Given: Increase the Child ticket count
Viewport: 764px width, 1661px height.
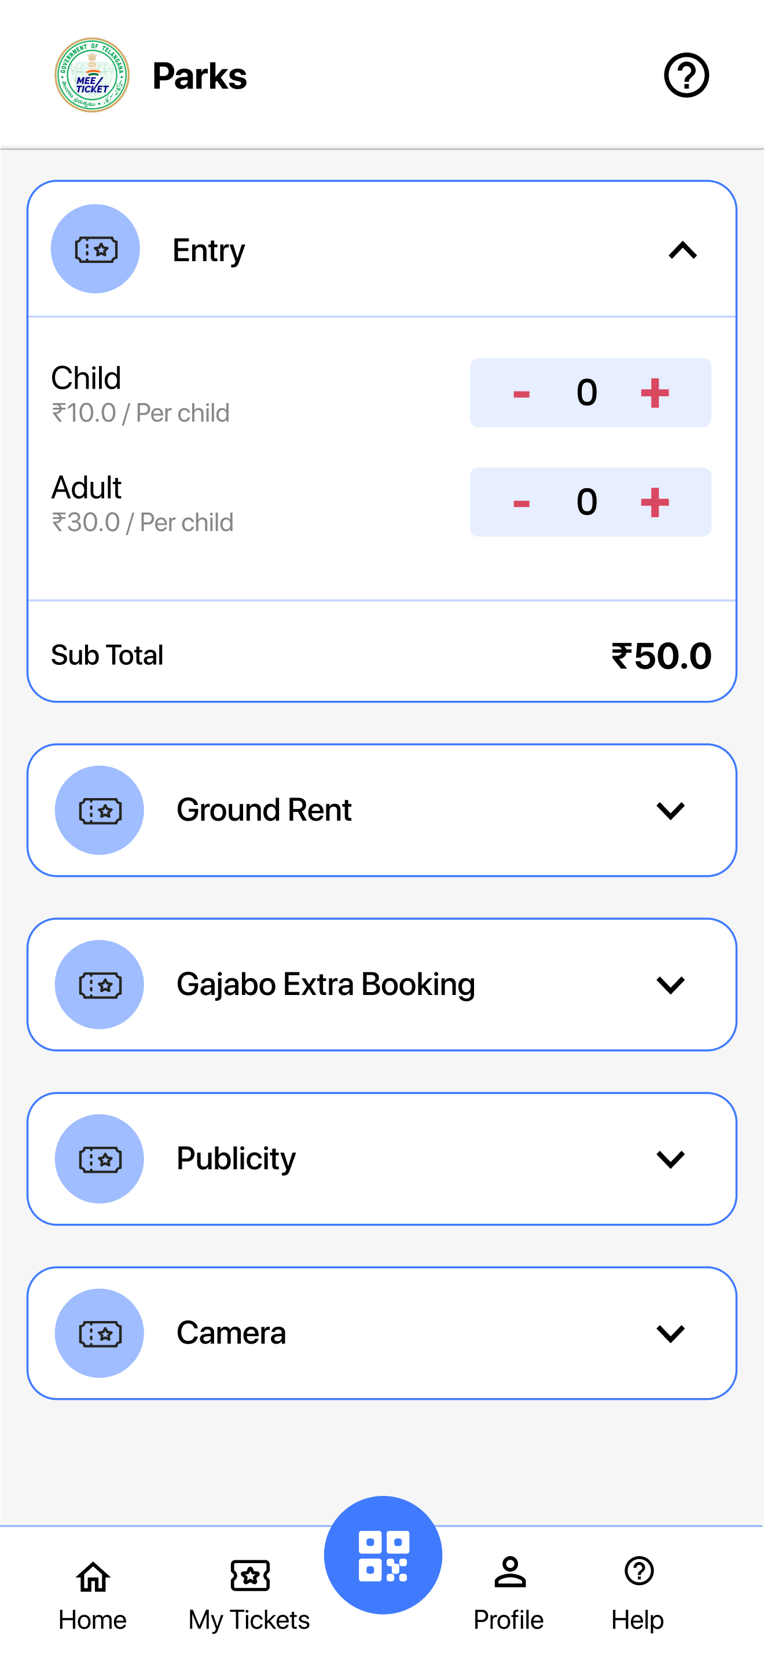Looking at the screenshot, I should pyautogui.click(x=655, y=393).
